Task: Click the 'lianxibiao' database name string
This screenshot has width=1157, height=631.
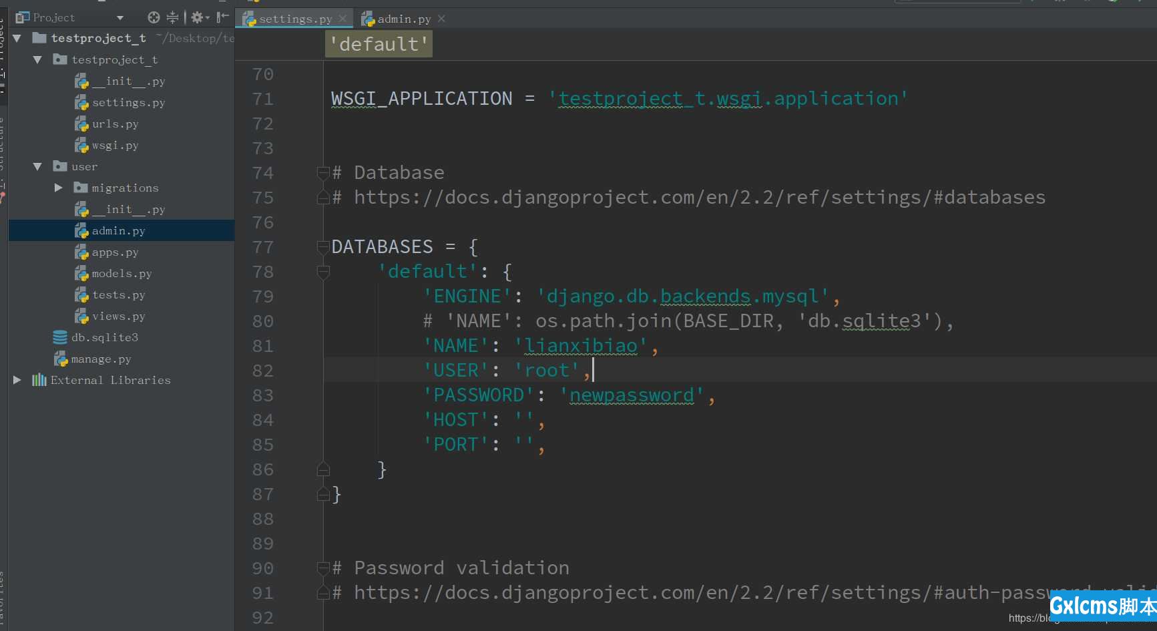Action: tap(581, 346)
